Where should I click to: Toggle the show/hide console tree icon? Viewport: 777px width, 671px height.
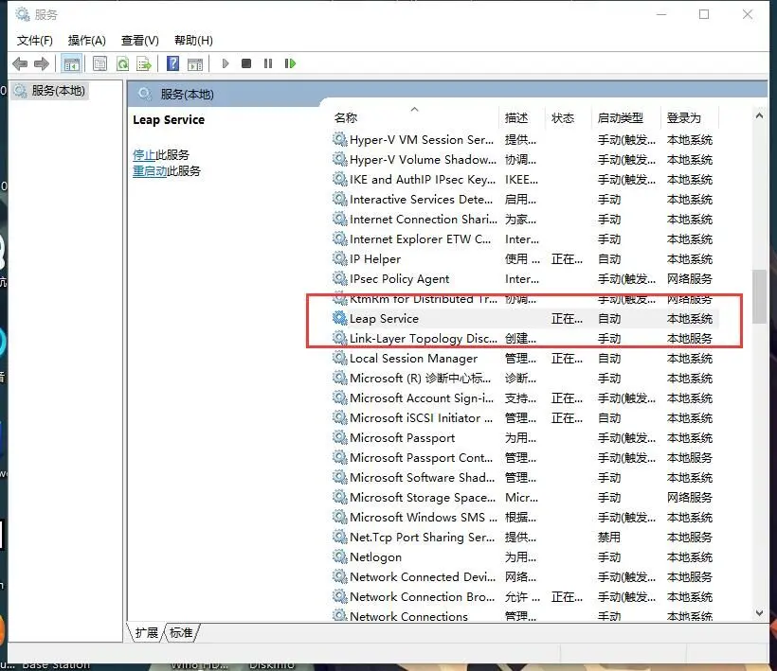pyautogui.click(x=71, y=63)
